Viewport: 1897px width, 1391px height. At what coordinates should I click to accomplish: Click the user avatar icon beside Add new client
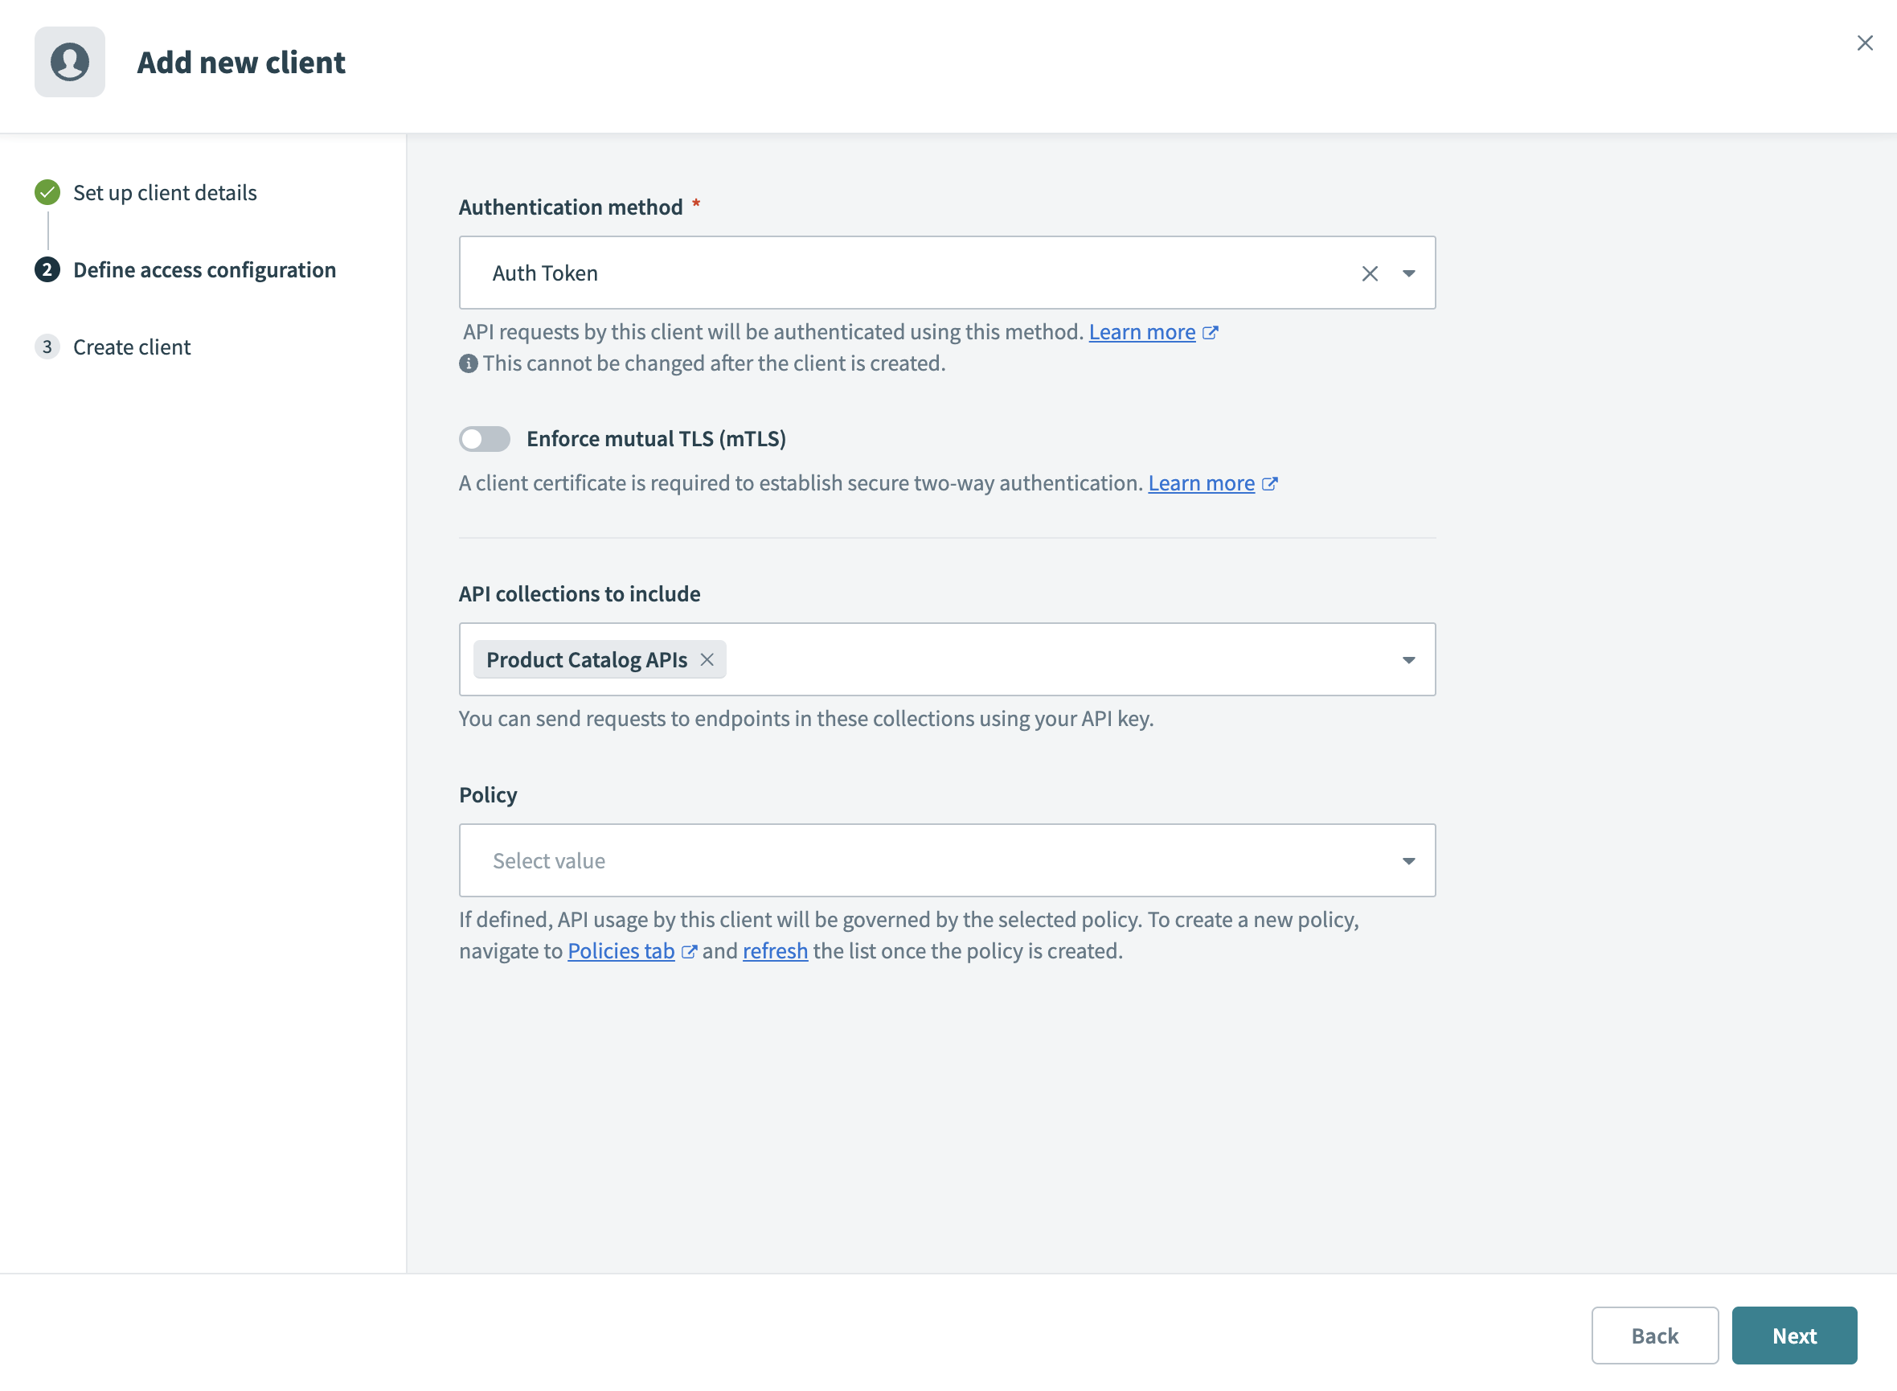pos(70,61)
